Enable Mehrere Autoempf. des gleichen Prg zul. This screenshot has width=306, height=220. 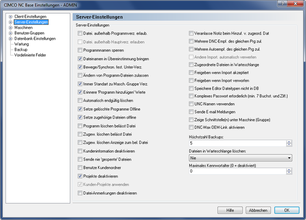tap(191, 49)
